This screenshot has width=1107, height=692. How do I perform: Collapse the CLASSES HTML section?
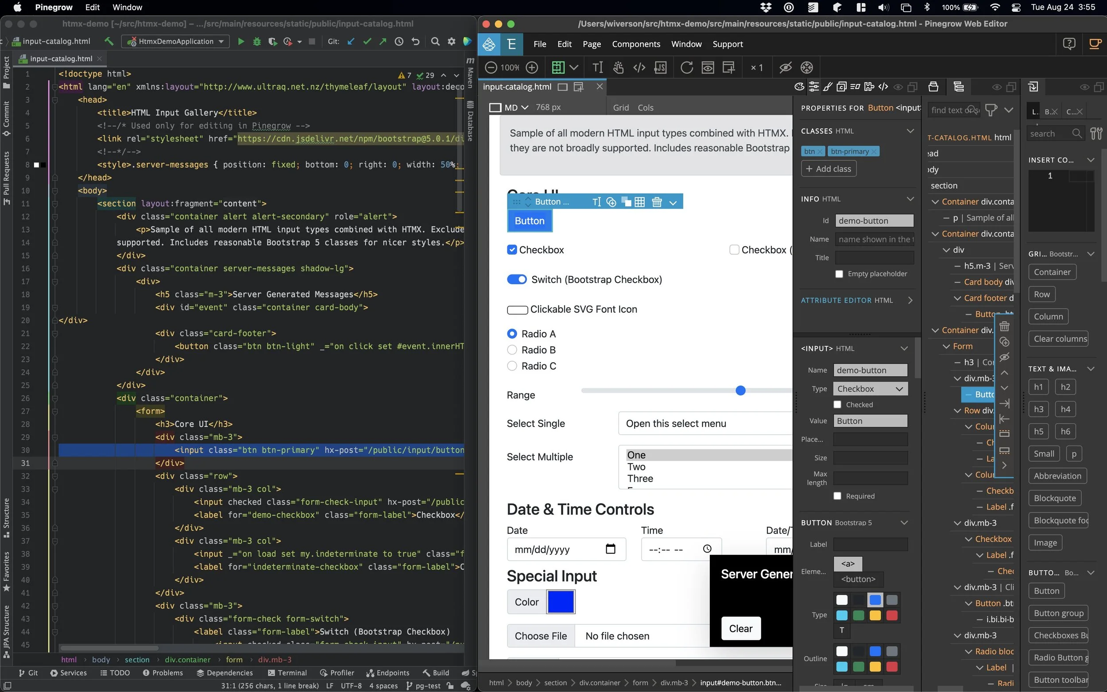[x=910, y=131]
